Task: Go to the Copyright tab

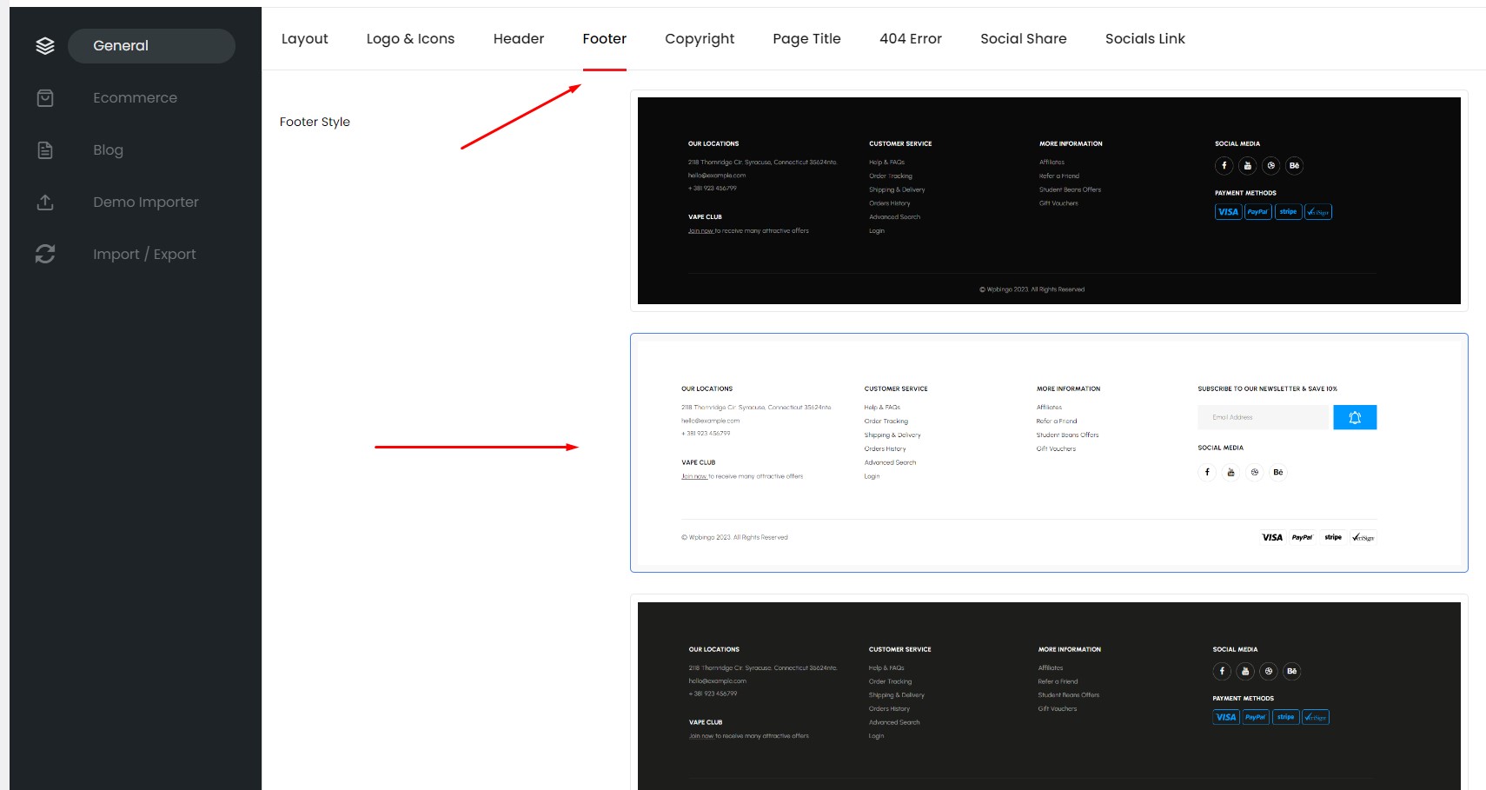Action: pyautogui.click(x=699, y=39)
